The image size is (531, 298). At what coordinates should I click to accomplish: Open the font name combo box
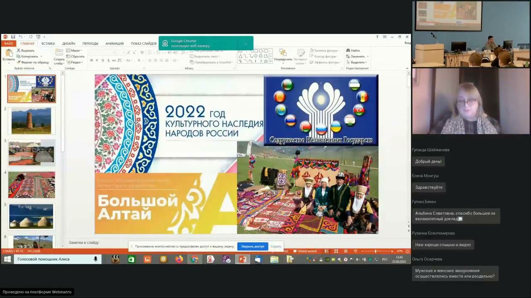[x=102, y=52]
